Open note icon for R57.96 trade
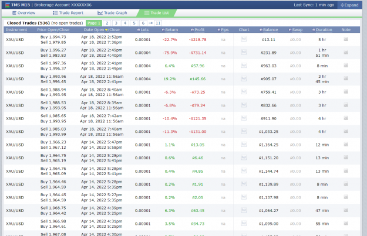 [x=346, y=66]
